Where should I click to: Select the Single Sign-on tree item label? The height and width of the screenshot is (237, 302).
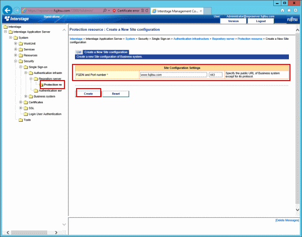[x=38, y=67]
